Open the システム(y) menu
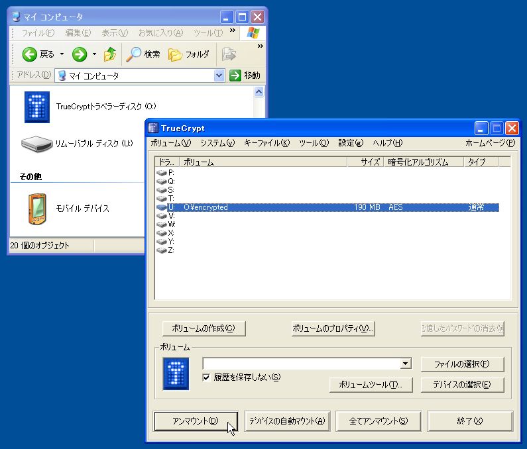The image size is (527, 449). 218,143
